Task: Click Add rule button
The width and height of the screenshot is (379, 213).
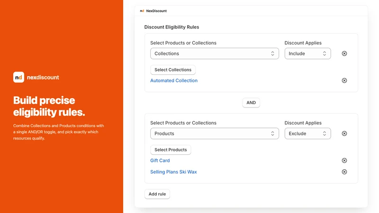Action: click(x=157, y=194)
